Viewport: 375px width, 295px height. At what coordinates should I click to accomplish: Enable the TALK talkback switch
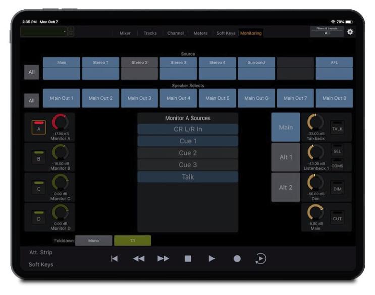tap(337, 128)
